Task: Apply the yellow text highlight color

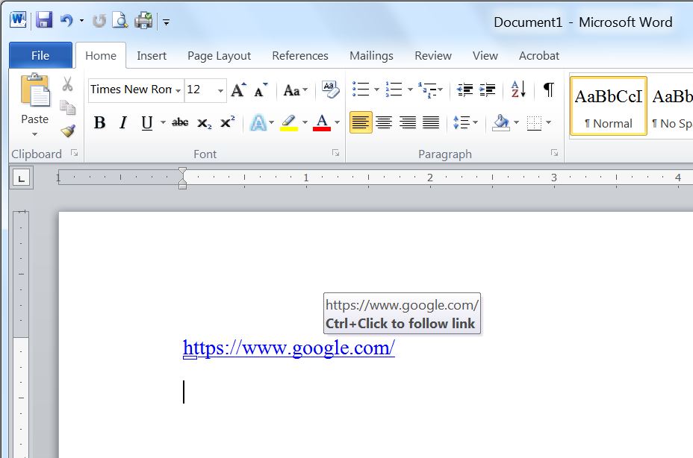Action: pyautogui.click(x=288, y=123)
